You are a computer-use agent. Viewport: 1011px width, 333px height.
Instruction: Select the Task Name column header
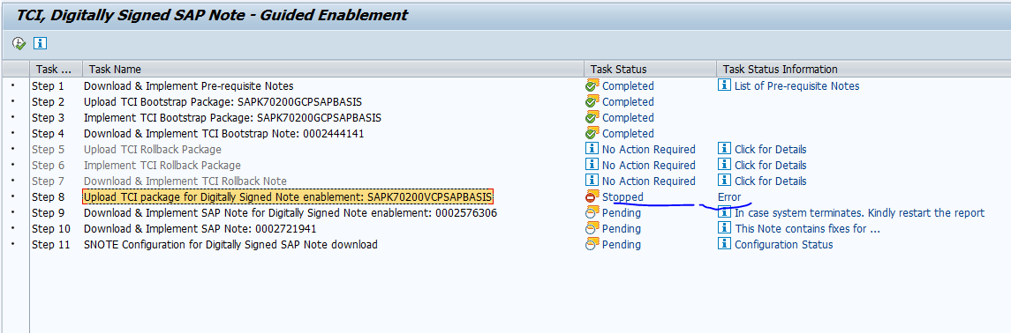(x=334, y=69)
